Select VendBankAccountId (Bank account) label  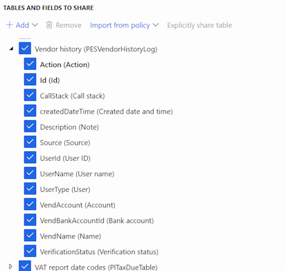(97, 220)
